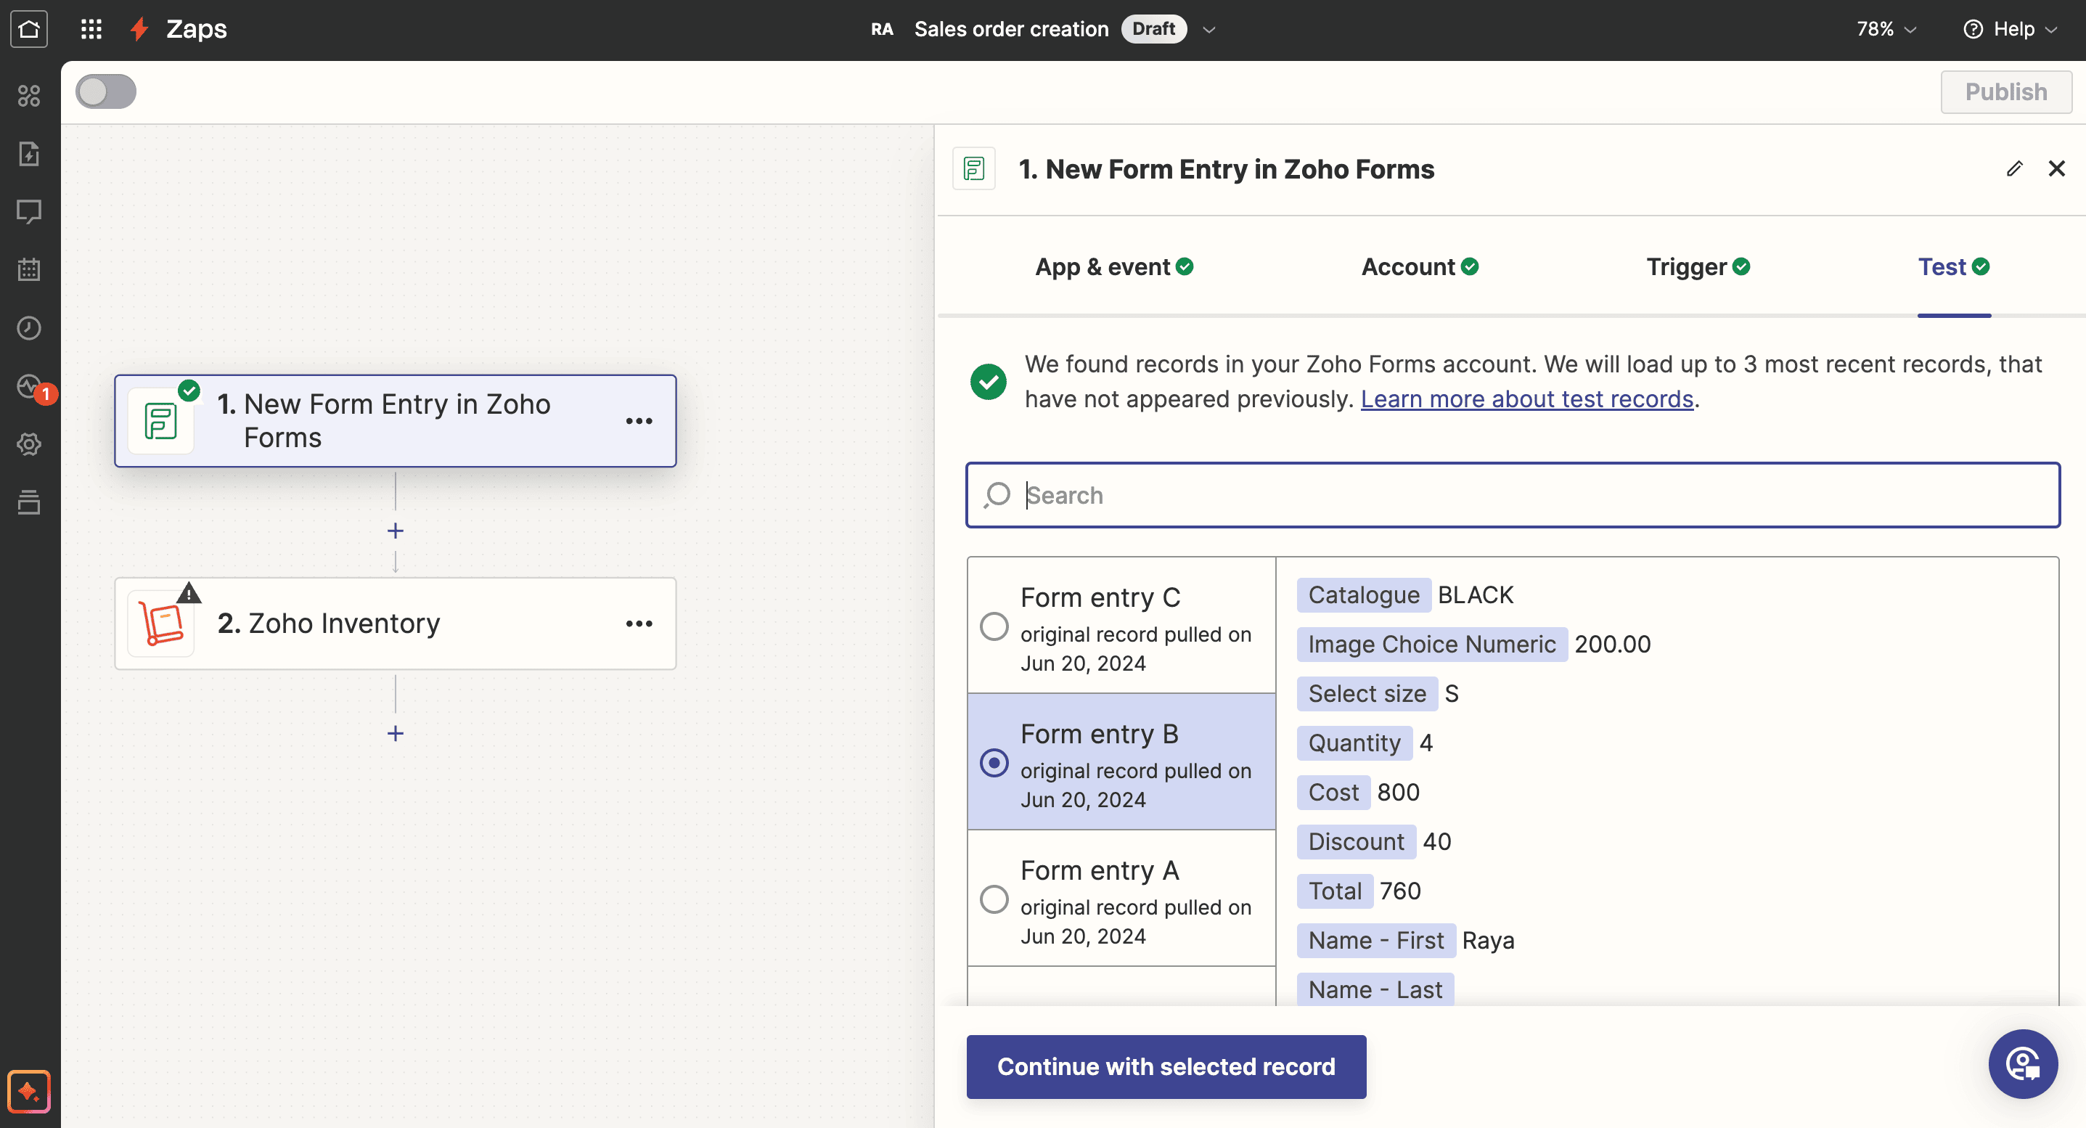The width and height of the screenshot is (2086, 1128).
Task: Open the comments icon in sidebar
Action: [x=29, y=211]
